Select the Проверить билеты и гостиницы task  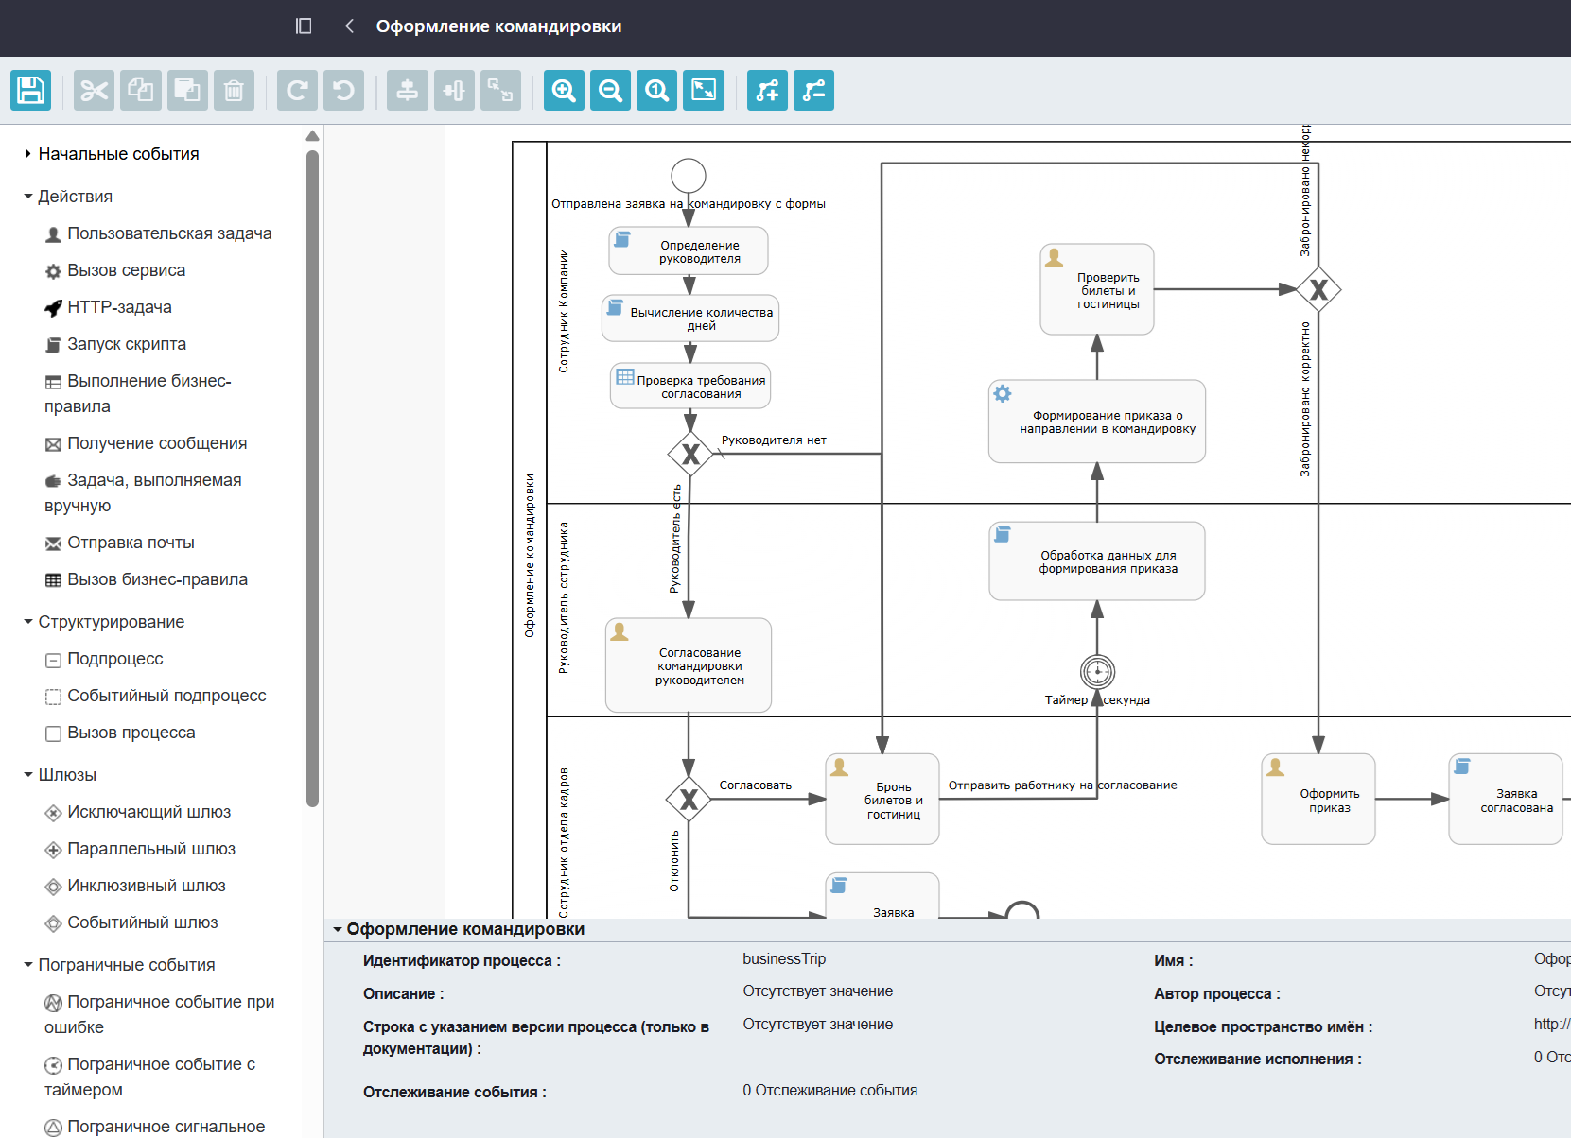tap(1097, 289)
